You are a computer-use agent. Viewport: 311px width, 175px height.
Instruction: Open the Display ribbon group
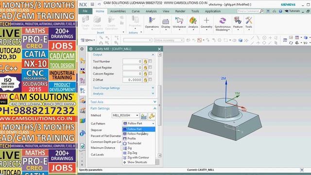point(166,23)
